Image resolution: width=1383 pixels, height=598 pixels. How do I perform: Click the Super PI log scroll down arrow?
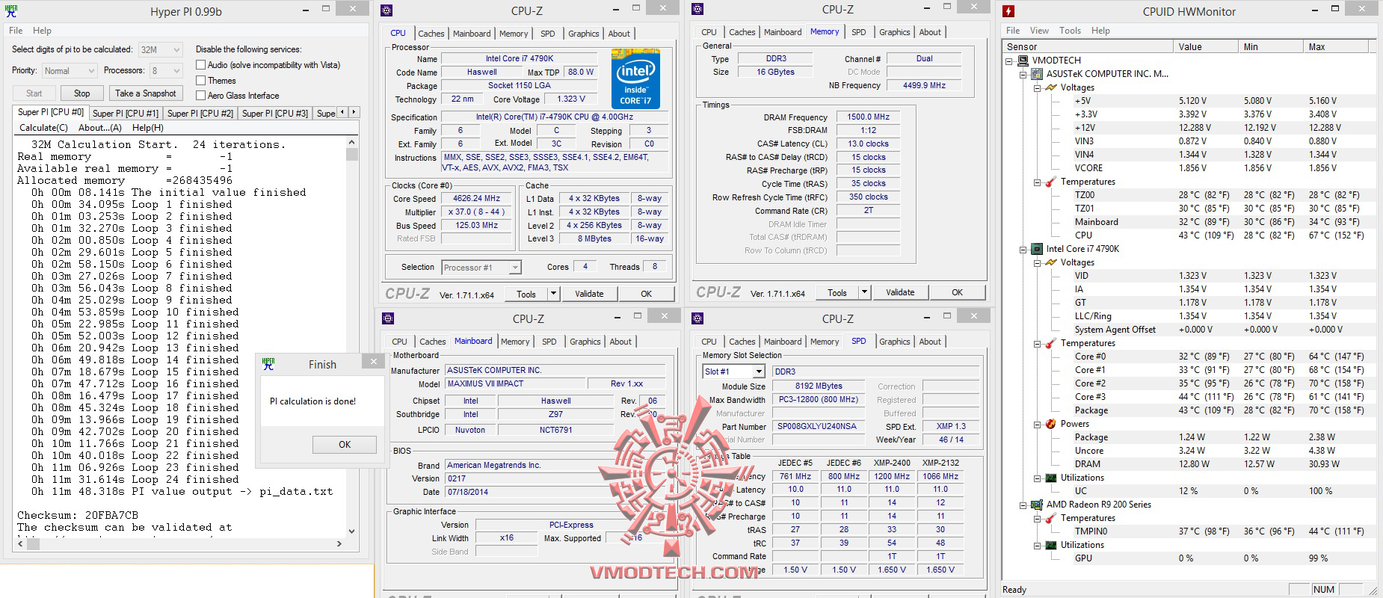[x=352, y=531]
